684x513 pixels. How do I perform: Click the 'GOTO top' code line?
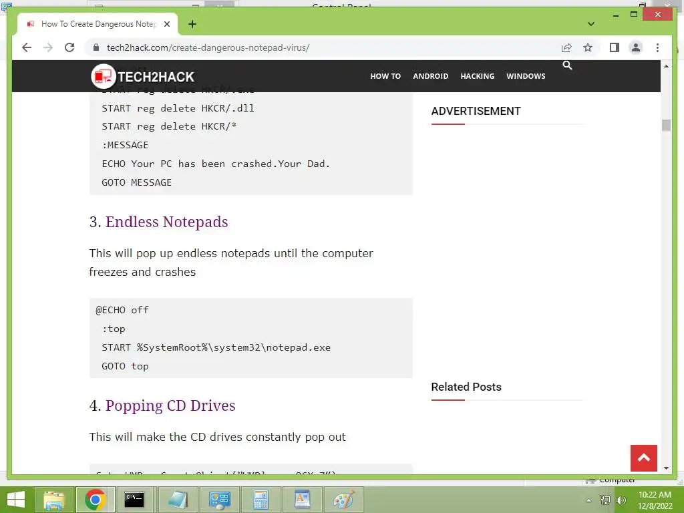[x=125, y=366]
